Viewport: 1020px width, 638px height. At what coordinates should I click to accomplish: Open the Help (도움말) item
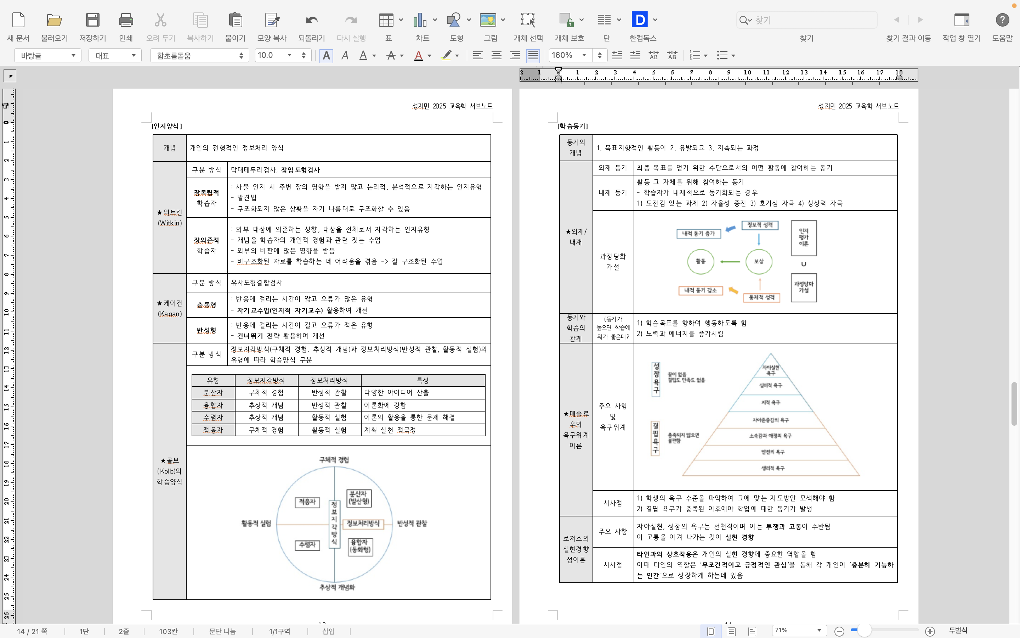click(1002, 20)
